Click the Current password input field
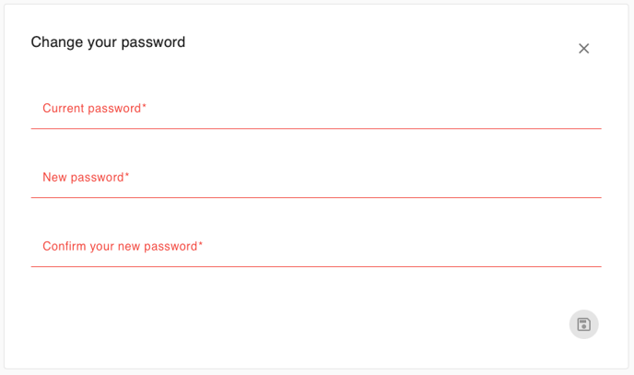 [x=316, y=109]
